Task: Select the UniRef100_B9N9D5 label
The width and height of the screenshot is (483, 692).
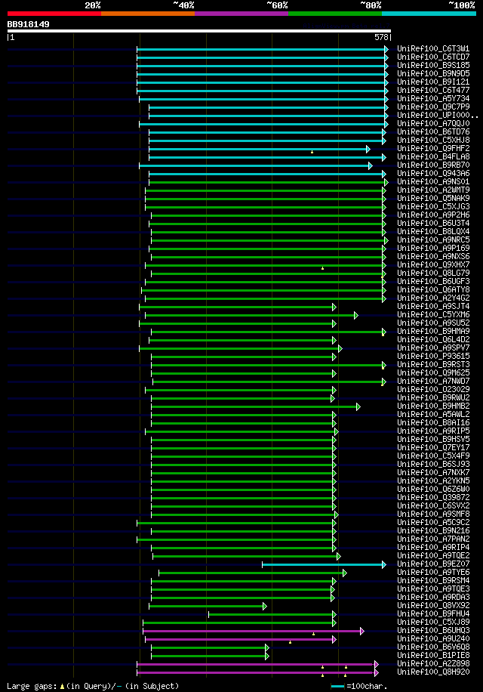Action: coord(433,74)
